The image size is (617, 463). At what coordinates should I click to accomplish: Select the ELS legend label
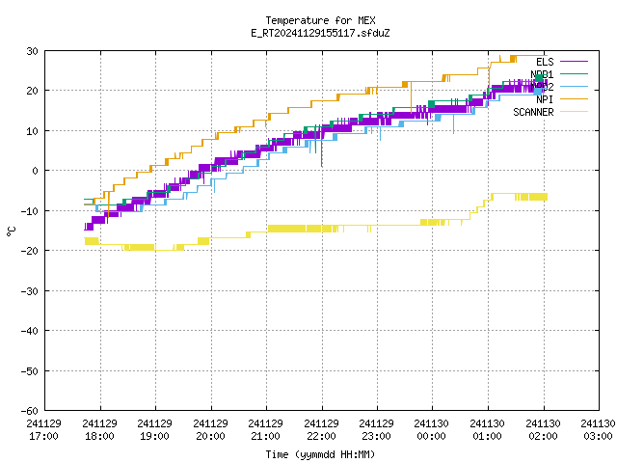coord(545,62)
